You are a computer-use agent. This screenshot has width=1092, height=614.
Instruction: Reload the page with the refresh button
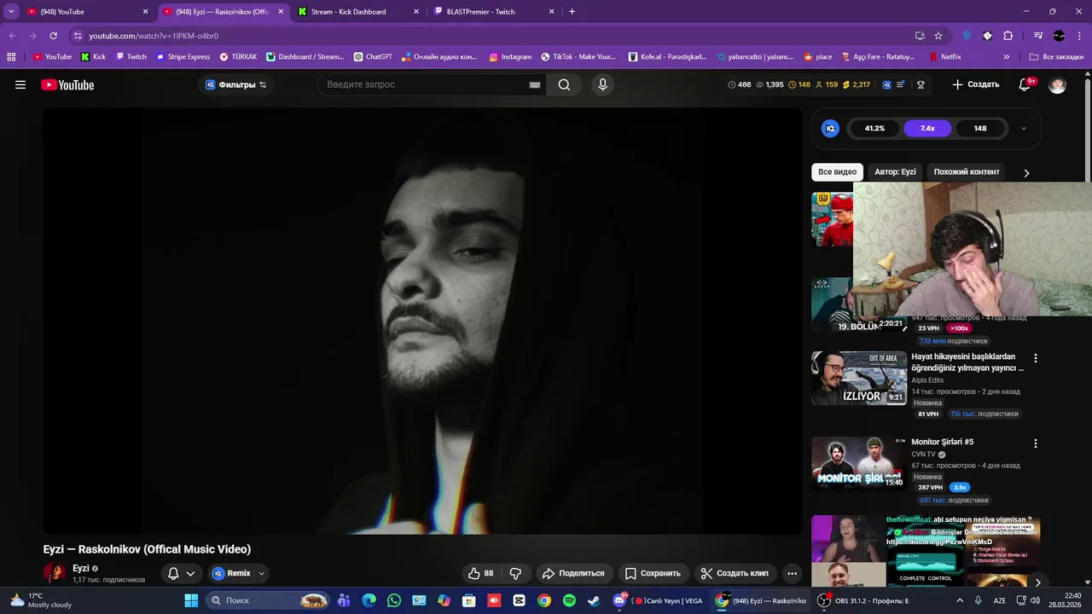tap(53, 36)
